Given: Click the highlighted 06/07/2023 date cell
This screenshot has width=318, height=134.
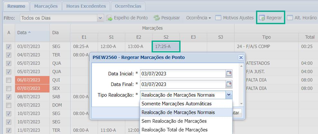Looking at the screenshot, I should pyautogui.click(x=32, y=80).
